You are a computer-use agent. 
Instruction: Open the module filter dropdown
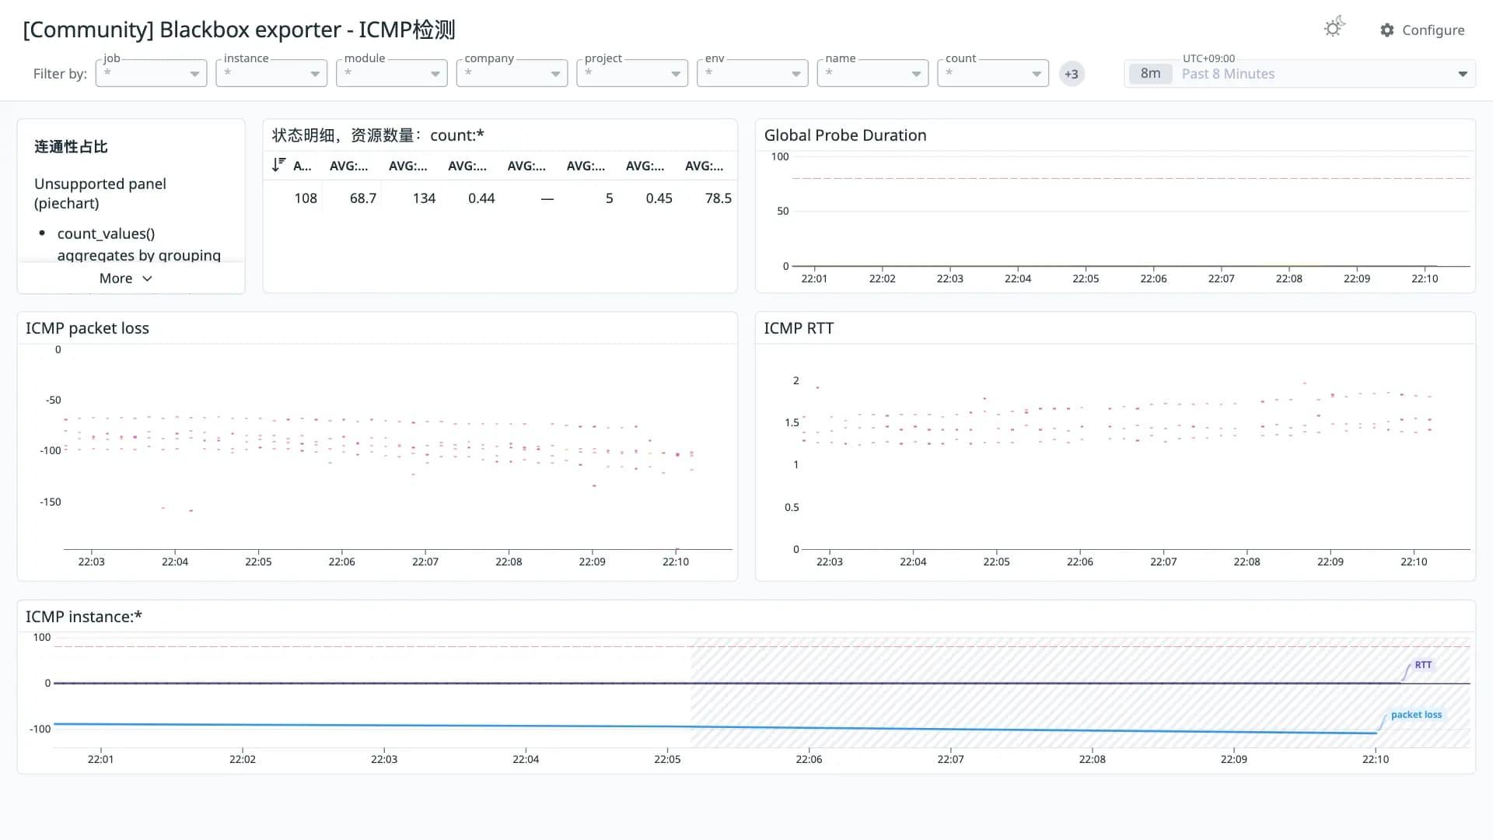(x=392, y=73)
